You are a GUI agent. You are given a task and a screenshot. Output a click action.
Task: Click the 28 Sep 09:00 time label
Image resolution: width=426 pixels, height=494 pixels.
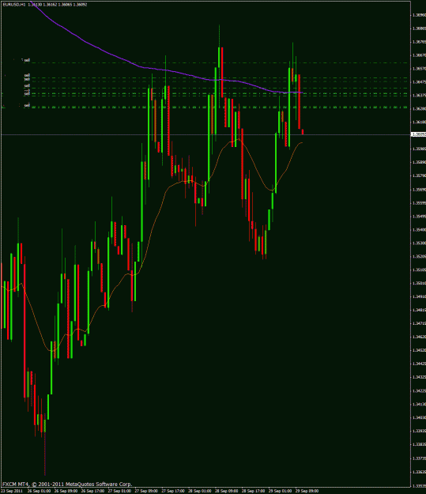[227, 491]
